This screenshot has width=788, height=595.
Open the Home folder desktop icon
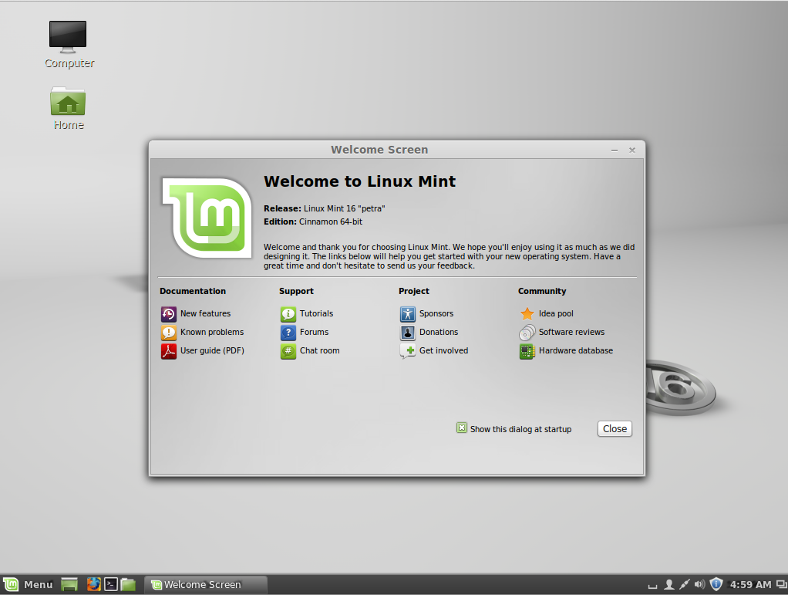68,101
